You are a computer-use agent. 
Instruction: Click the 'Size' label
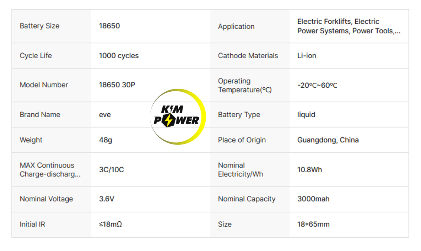pyautogui.click(x=225, y=224)
